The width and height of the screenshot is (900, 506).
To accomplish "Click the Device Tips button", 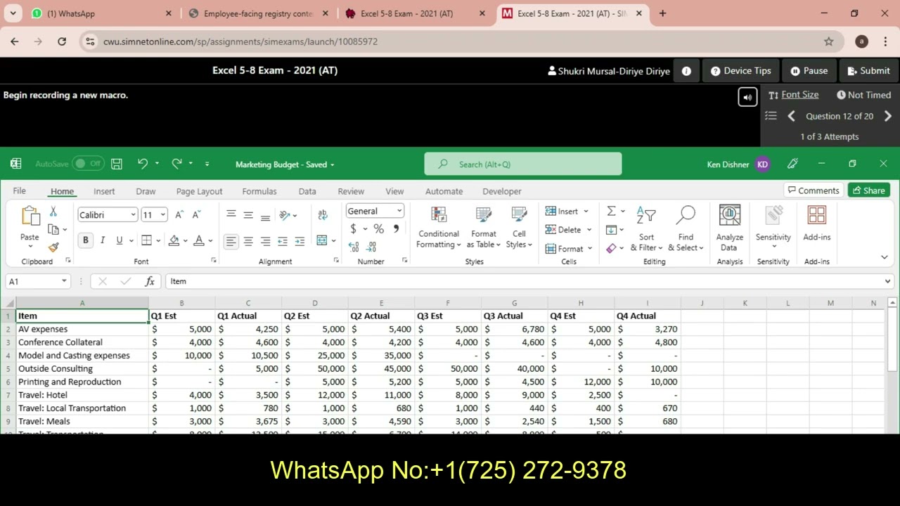I will (x=741, y=71).
